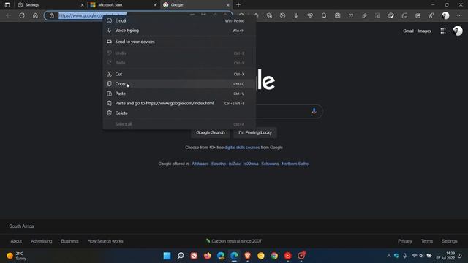468x263 pixels.
Task: Switch Google language to Northern Sotho
Action: click(295, 164)
